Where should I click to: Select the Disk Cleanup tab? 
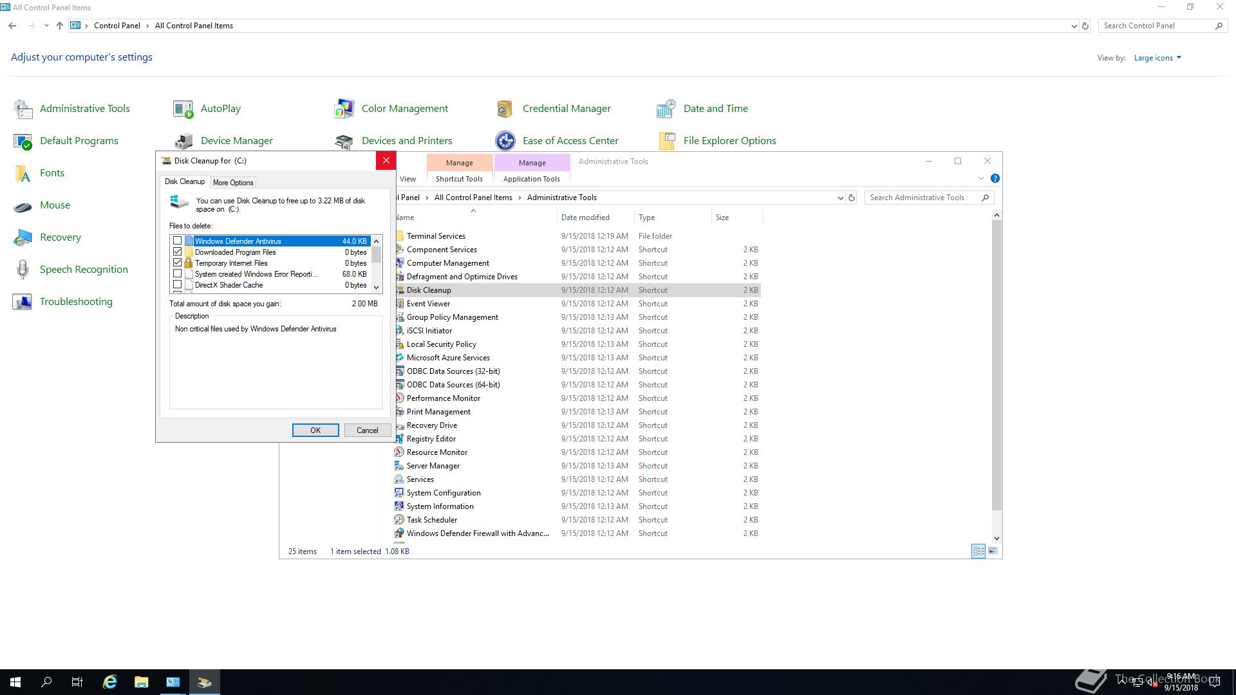185,181
